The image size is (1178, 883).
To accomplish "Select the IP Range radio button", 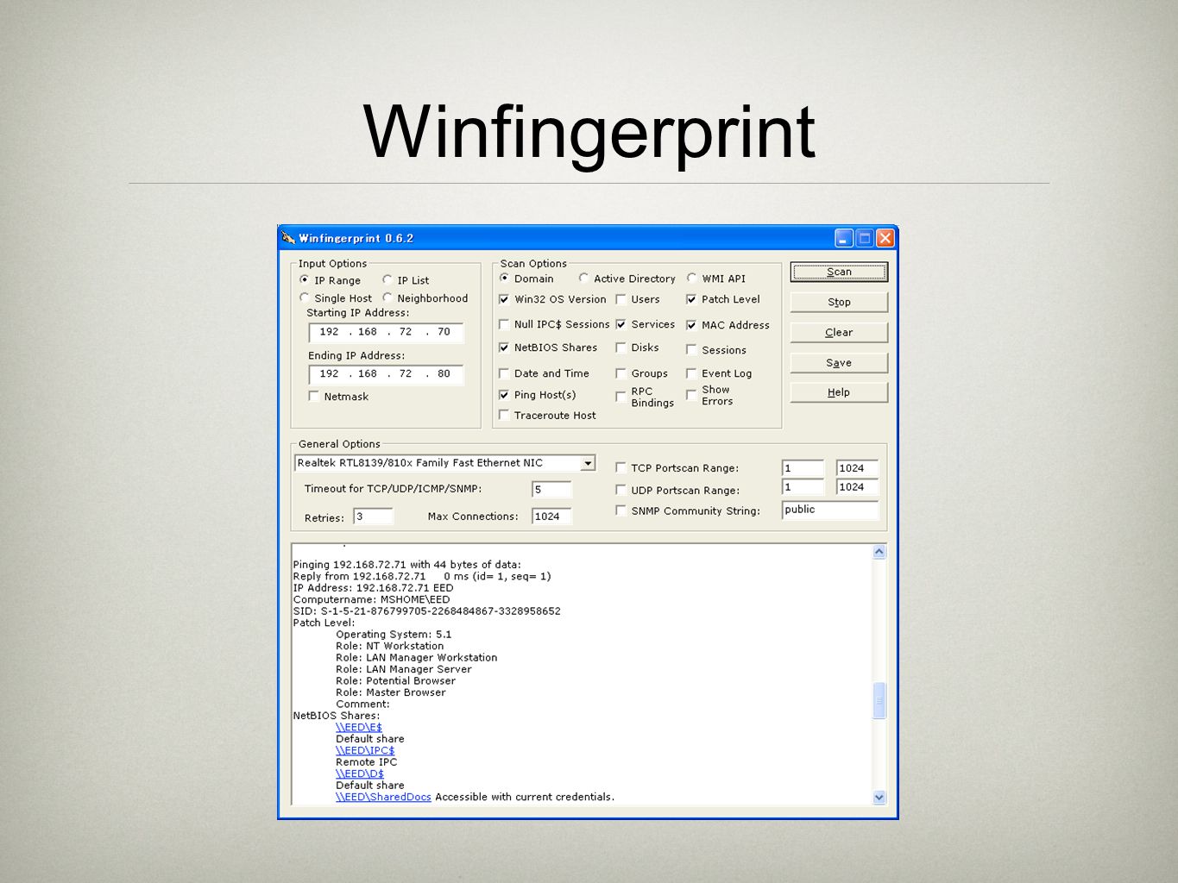I will tap(304, 280).
